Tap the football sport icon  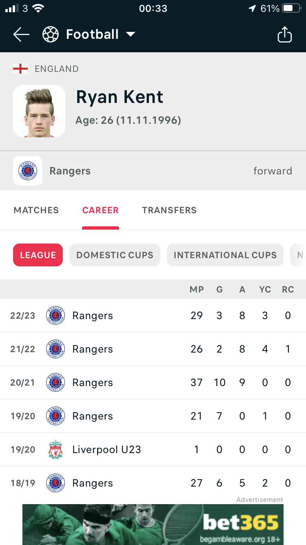click(x=51, y=35)
